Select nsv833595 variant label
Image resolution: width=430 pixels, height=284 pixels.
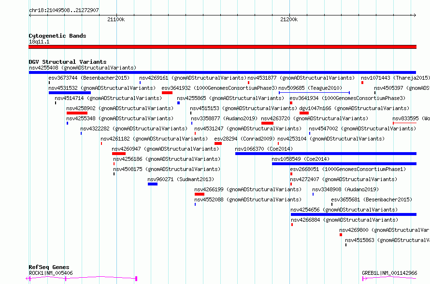pyautogui.click(x=411, y=118)
